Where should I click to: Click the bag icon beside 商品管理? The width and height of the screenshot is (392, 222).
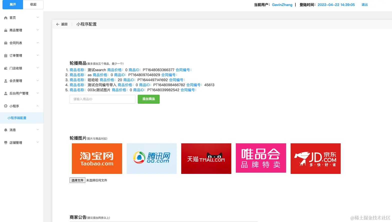[x=6, y=30]
